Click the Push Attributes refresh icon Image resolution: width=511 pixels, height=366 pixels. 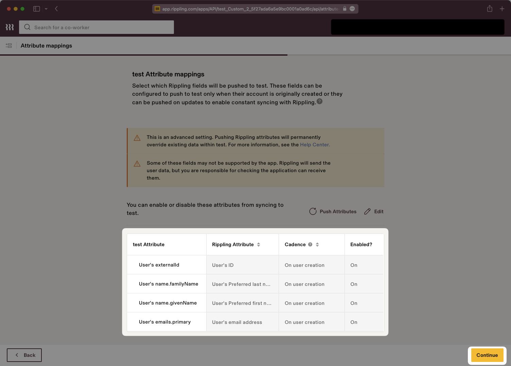[x=313, y=212]
